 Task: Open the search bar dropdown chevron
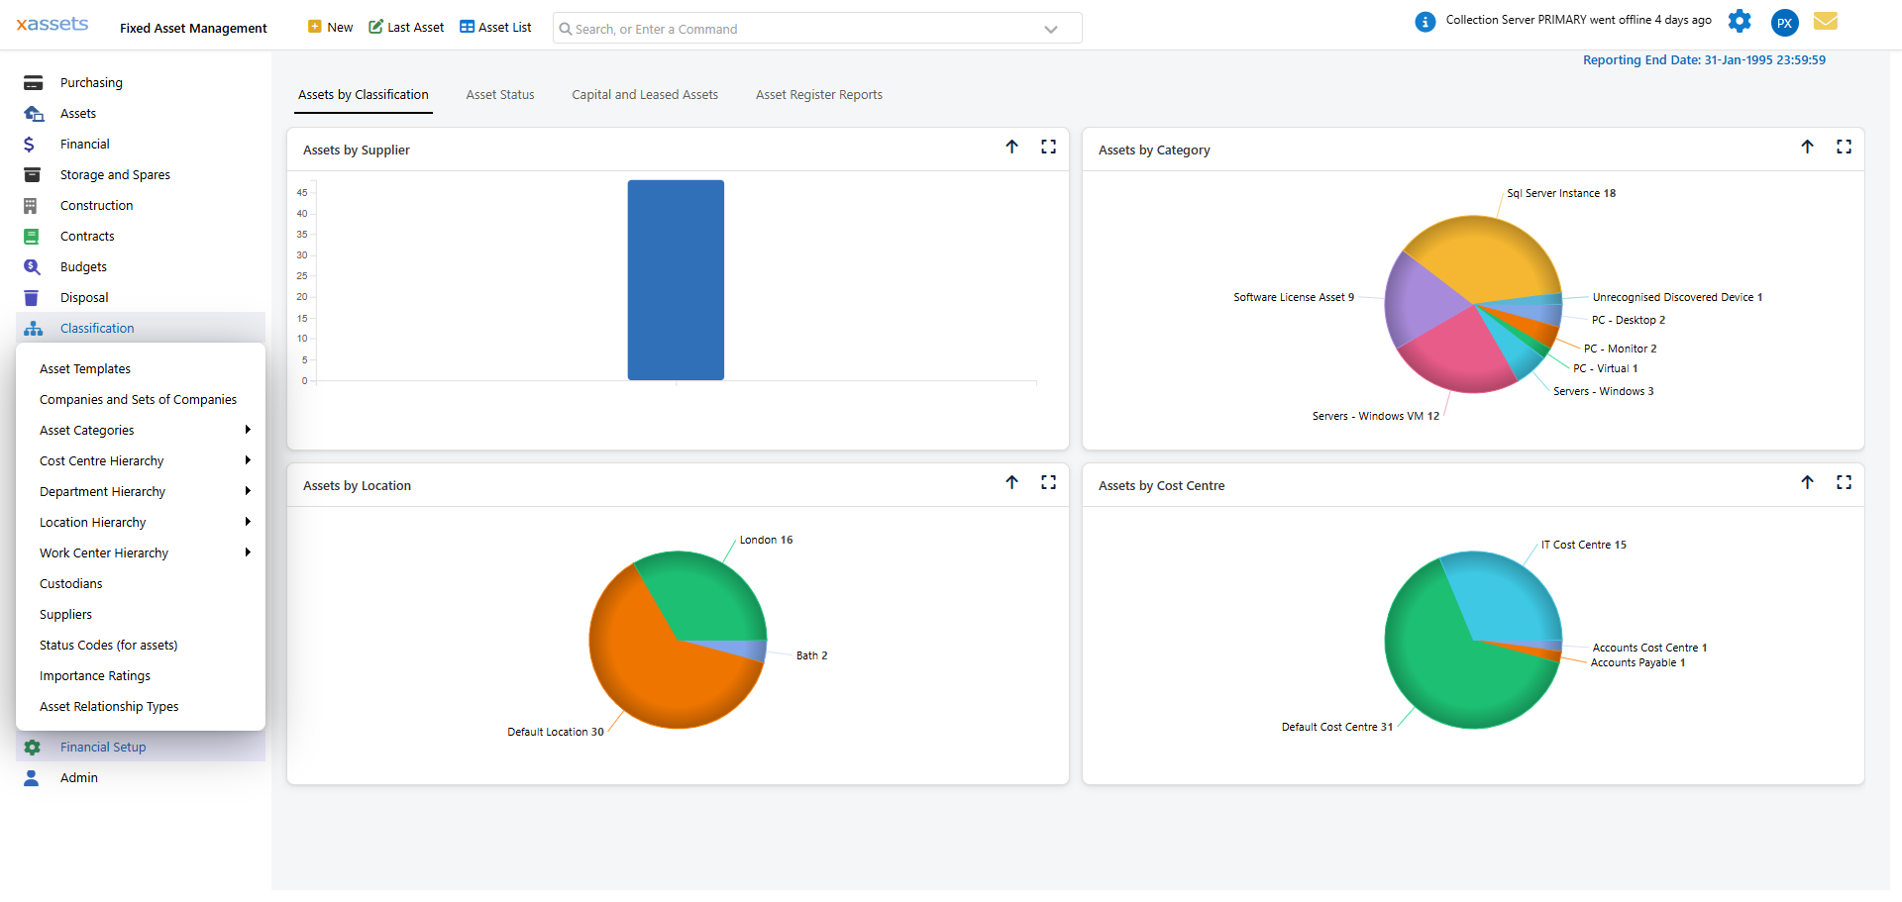(1050, 29)
